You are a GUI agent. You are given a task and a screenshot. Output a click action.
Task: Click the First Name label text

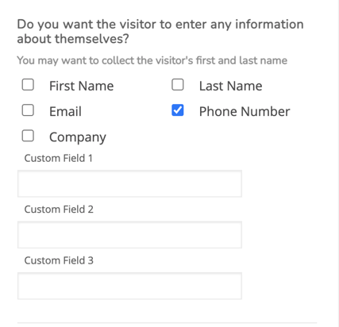pos(82,86)
